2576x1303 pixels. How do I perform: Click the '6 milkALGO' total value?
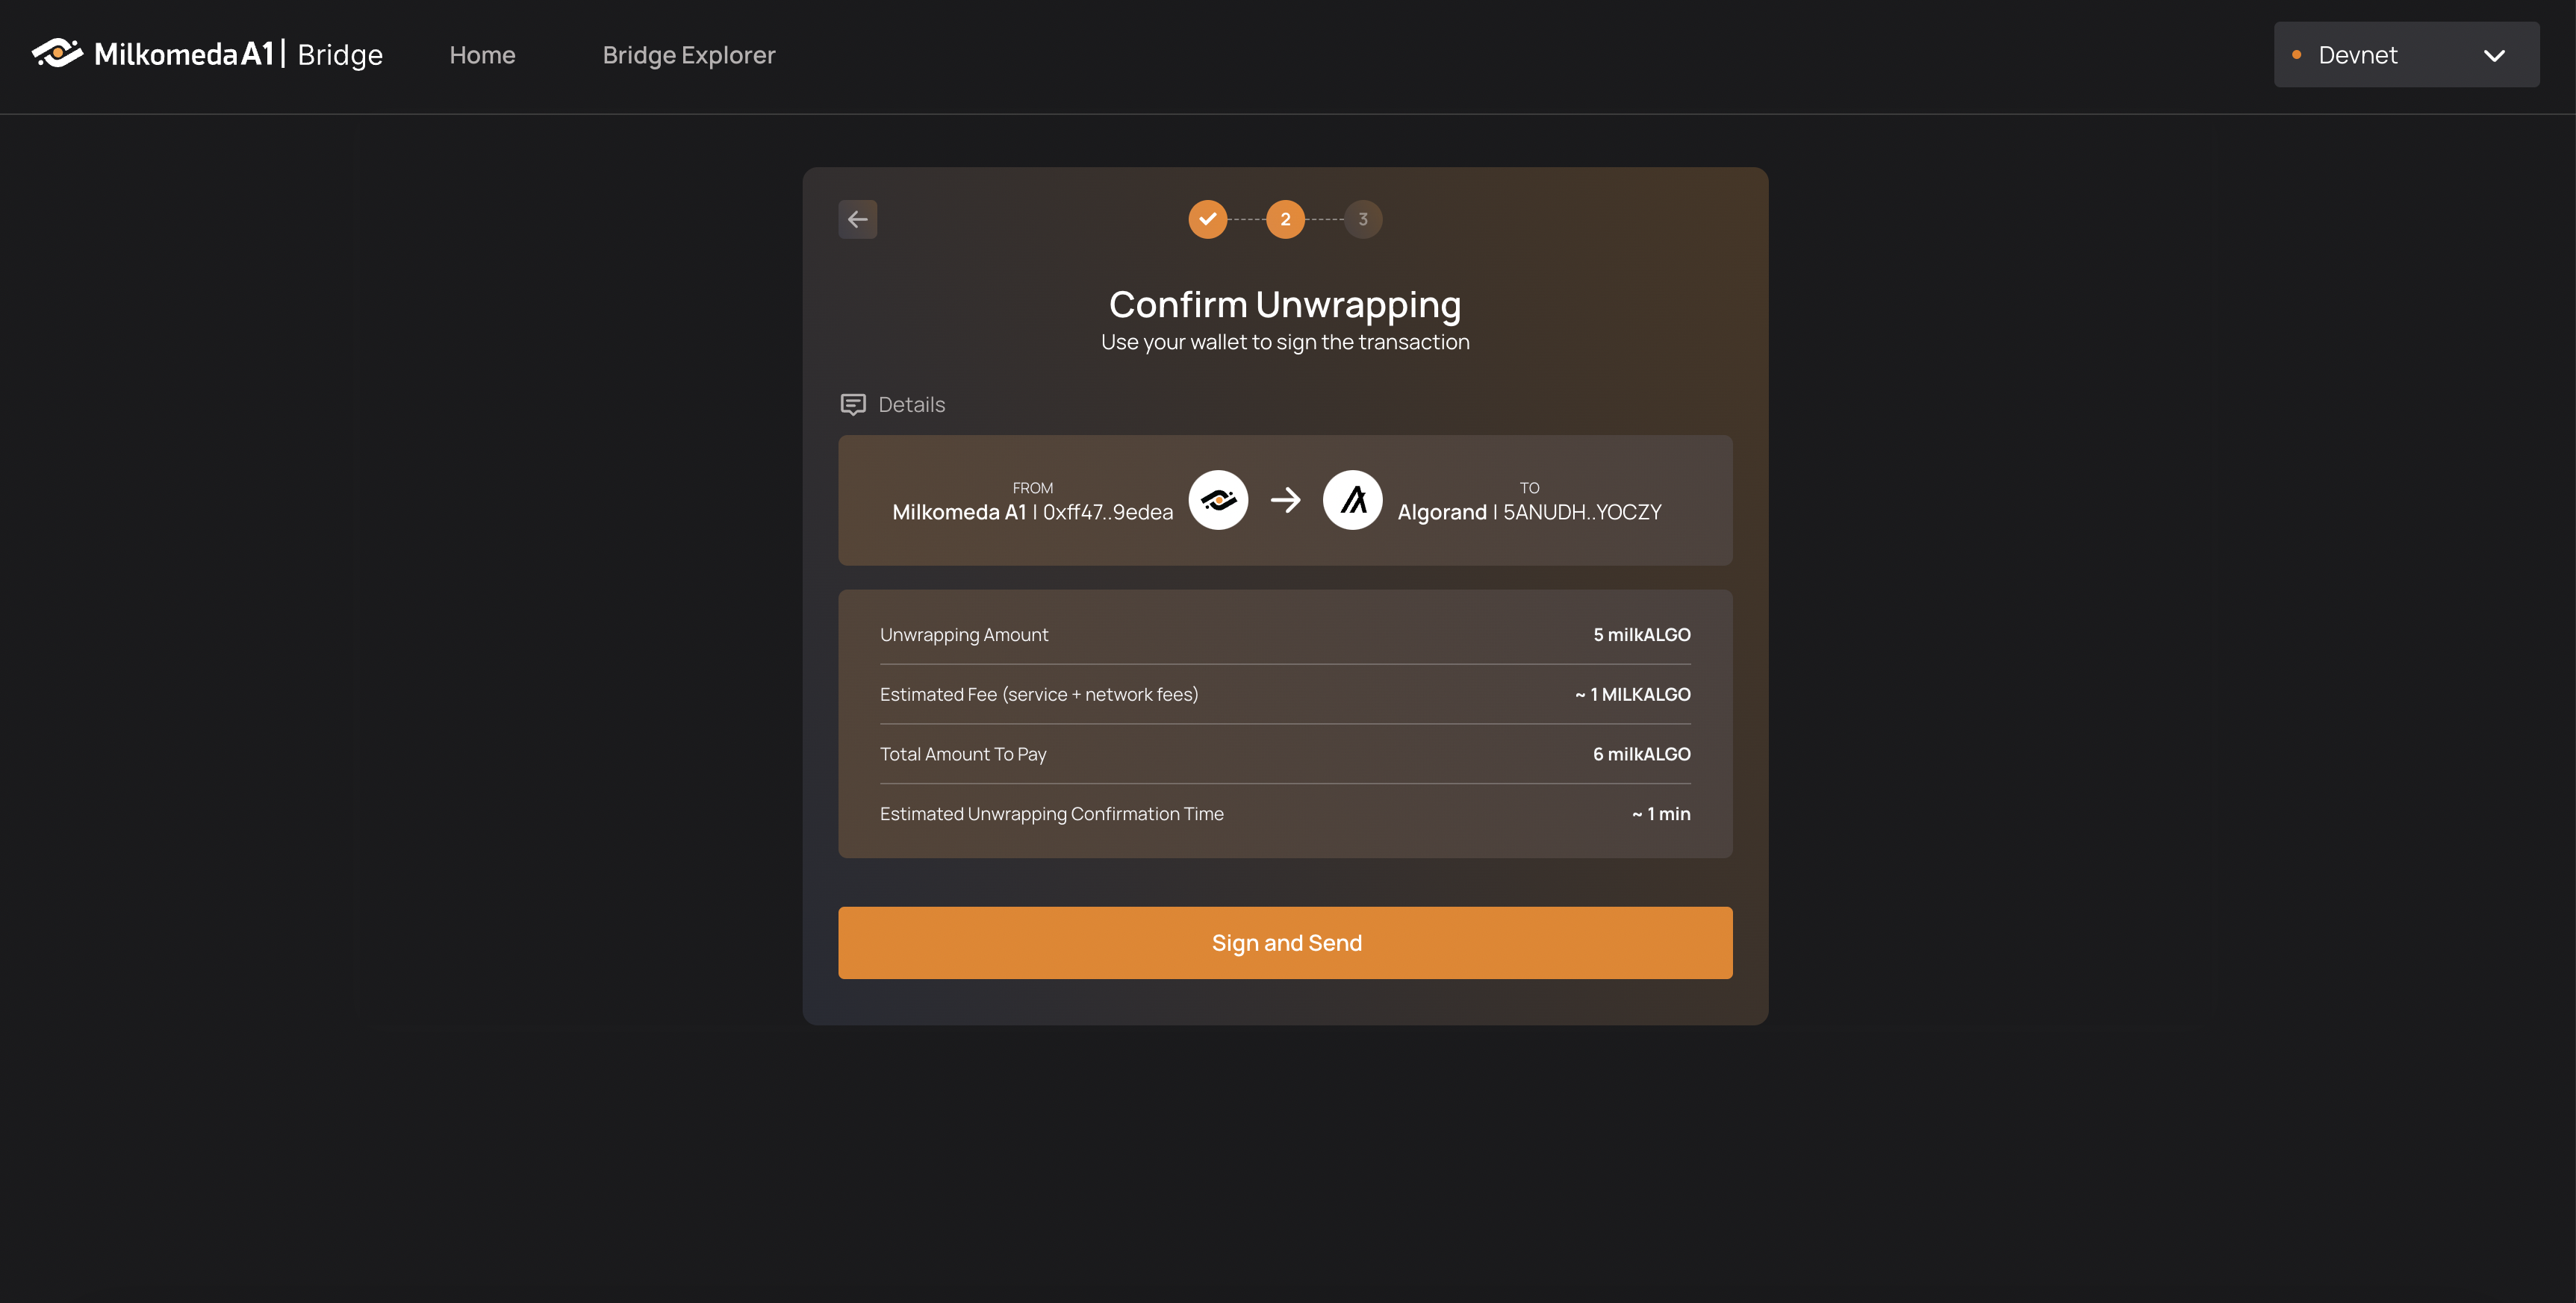tap(1641, 754)
